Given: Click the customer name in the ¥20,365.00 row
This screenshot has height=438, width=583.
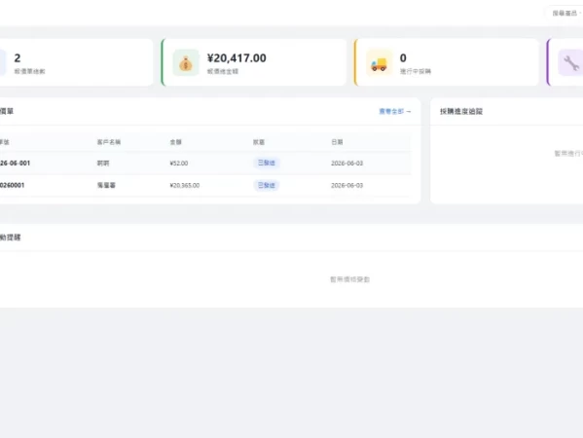Looking at the screenshot, I should pyautogui.click(x=106, y=185).
